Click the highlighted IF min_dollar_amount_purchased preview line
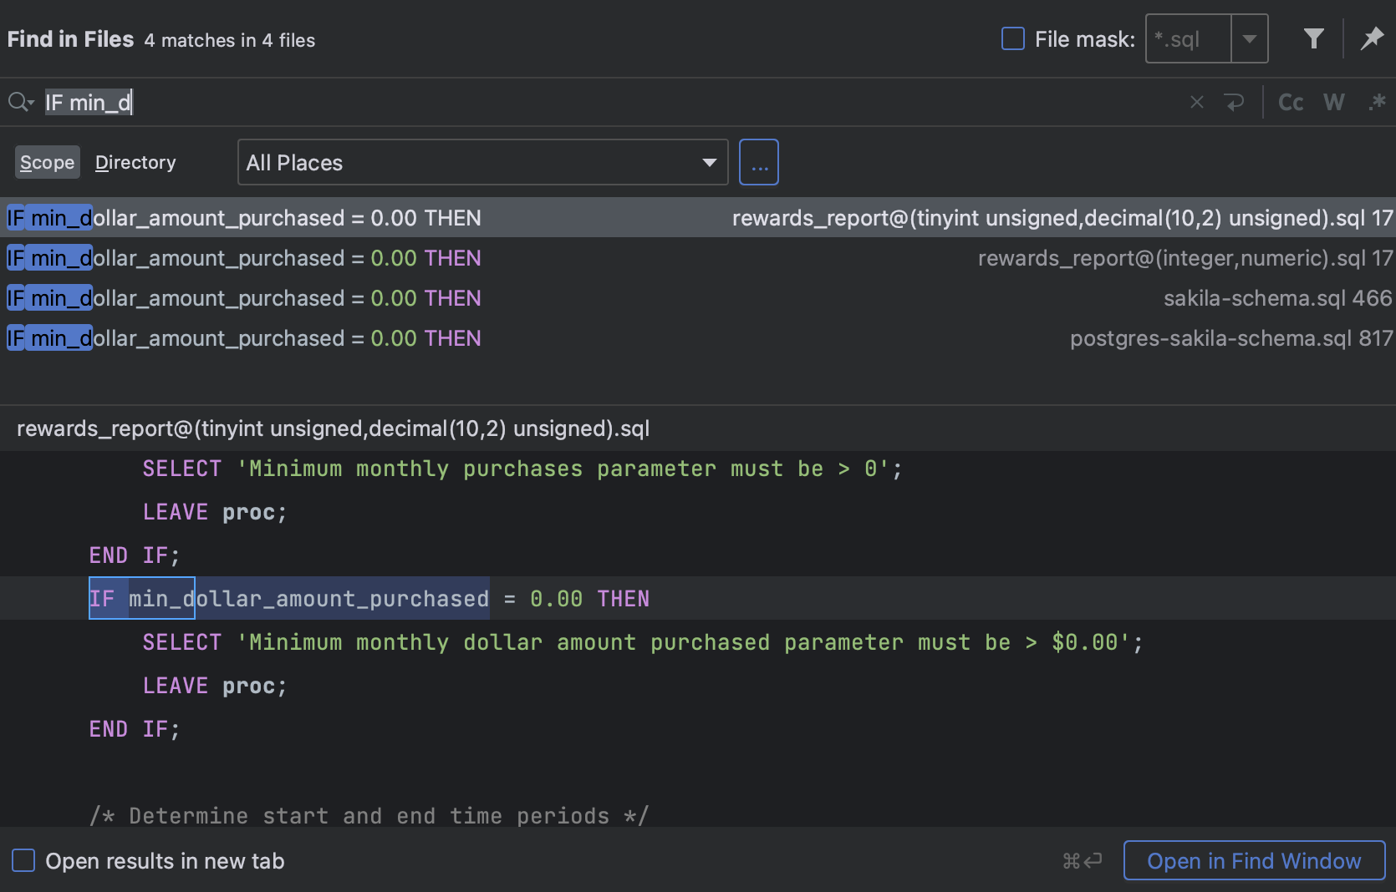This screenshot has height=892, width=1396. (x=698, y=598)
